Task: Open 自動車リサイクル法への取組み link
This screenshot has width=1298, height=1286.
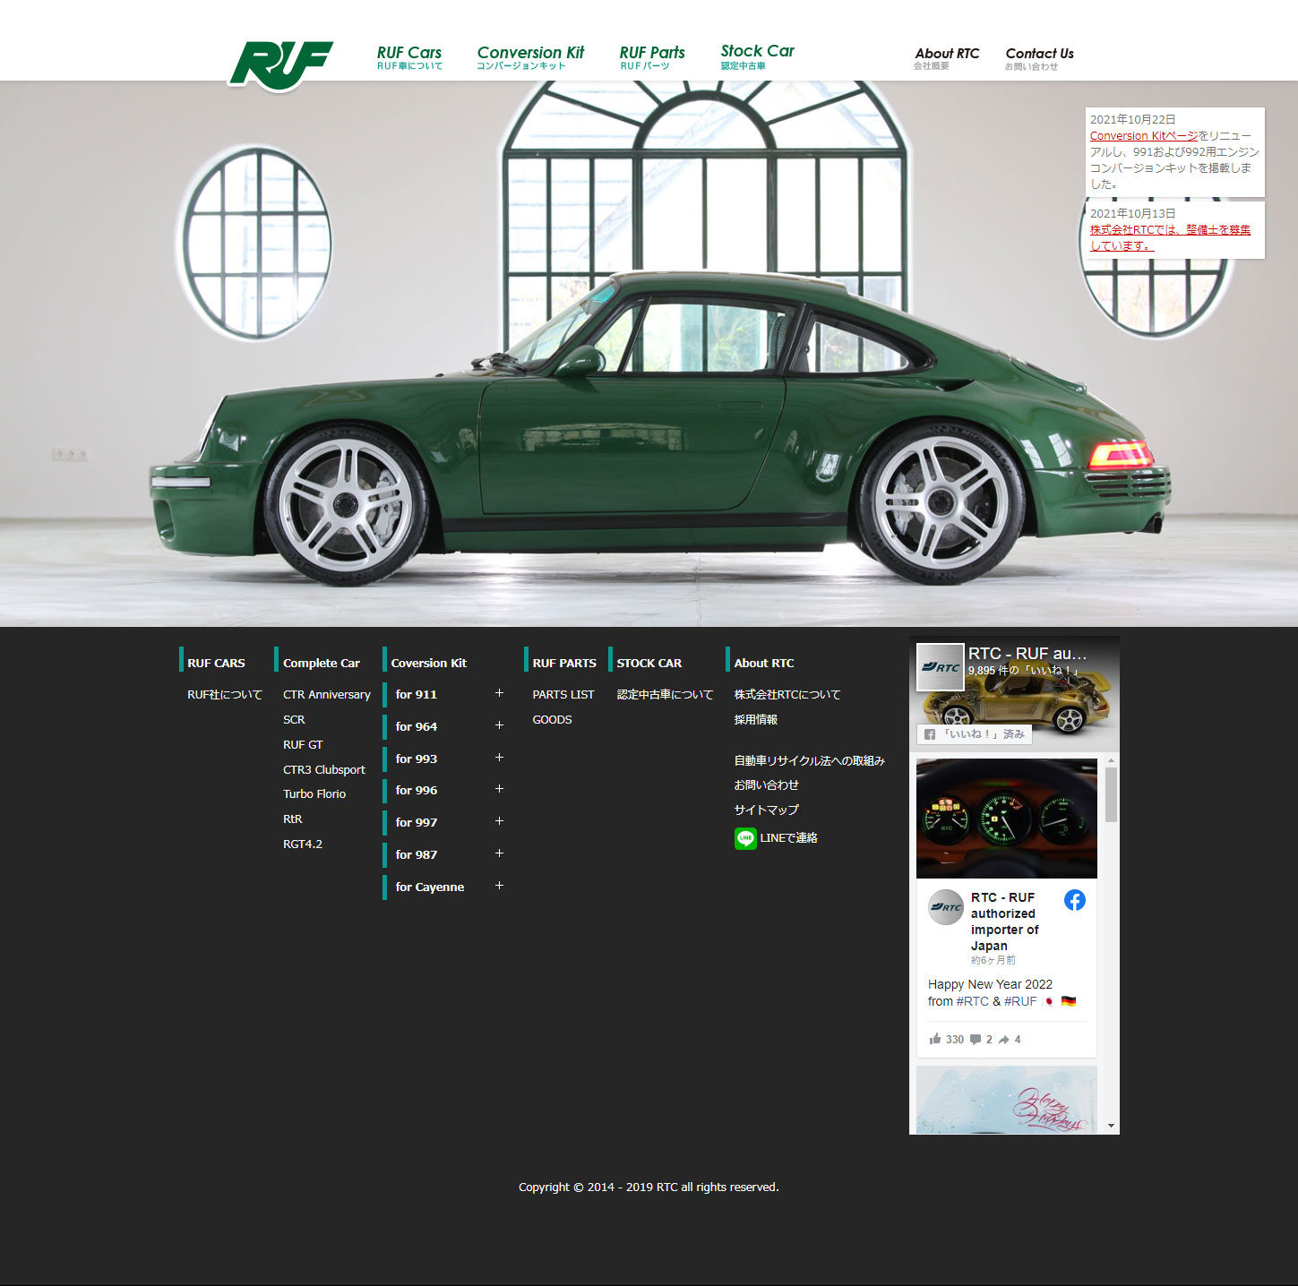Action: (810, 760)
